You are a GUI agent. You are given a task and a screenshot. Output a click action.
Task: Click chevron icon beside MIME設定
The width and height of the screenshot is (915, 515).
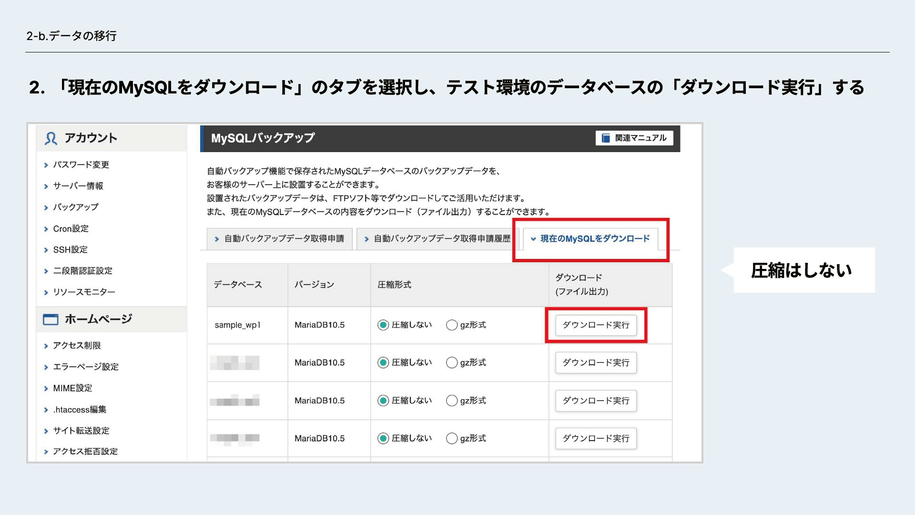[46, 389]
